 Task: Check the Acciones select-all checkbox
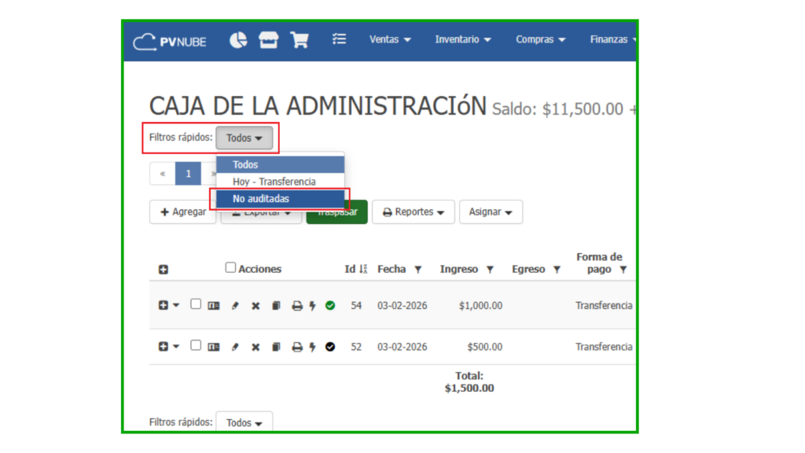pos(230,267)
